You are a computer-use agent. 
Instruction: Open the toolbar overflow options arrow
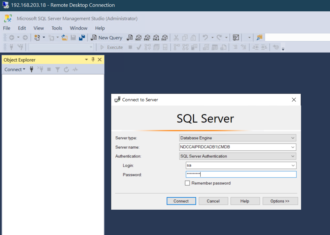pos(283,49)
